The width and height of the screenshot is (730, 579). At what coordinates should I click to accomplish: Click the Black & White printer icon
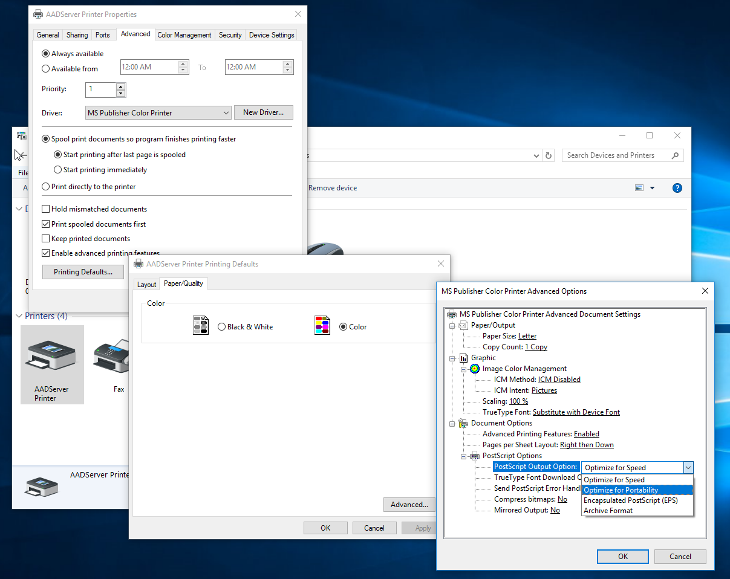click(x=201, y=326)
